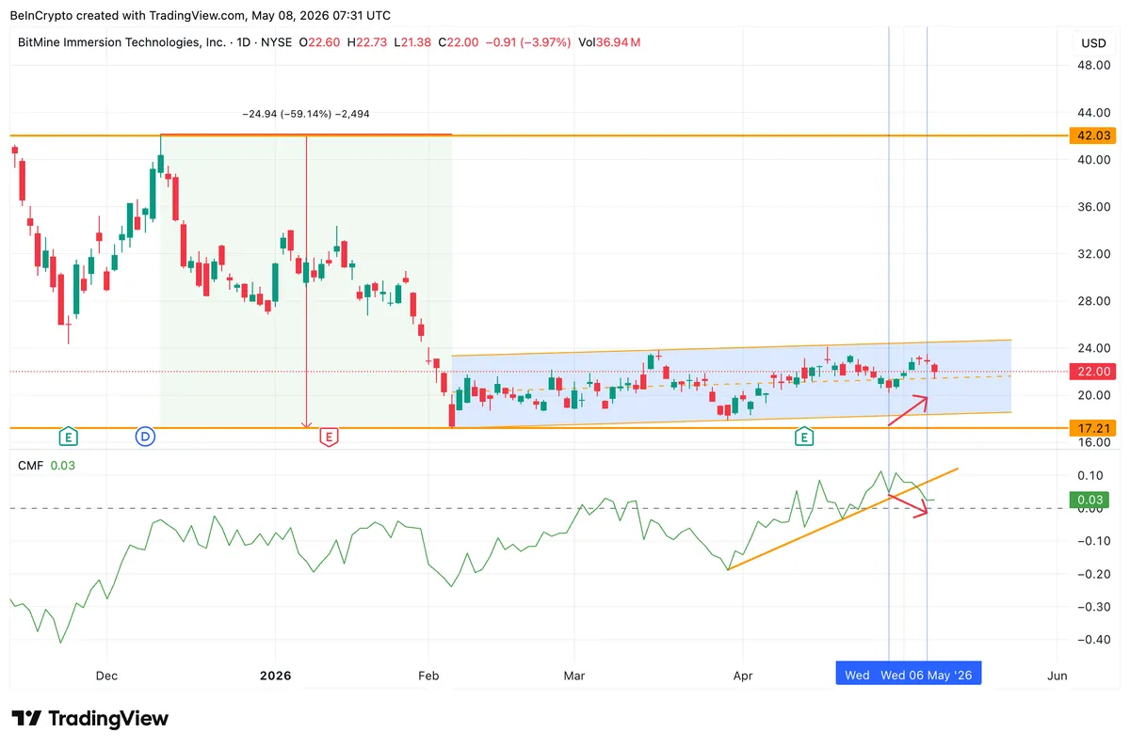Click the 36.00 price axis label
Image resolution: width=1130 pixels, height=748 pixels.
pos(1095,207)
